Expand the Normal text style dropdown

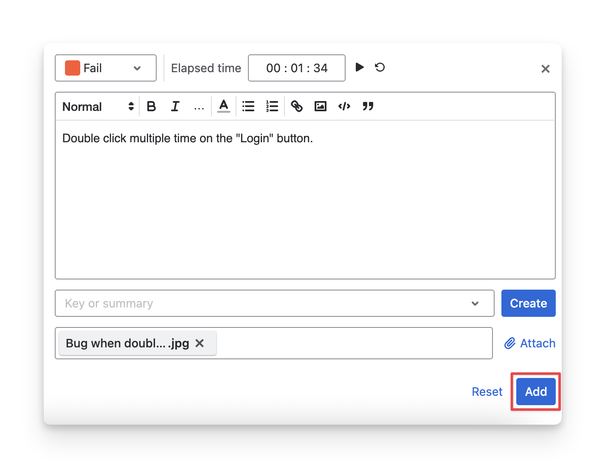[x=98, y=107]
